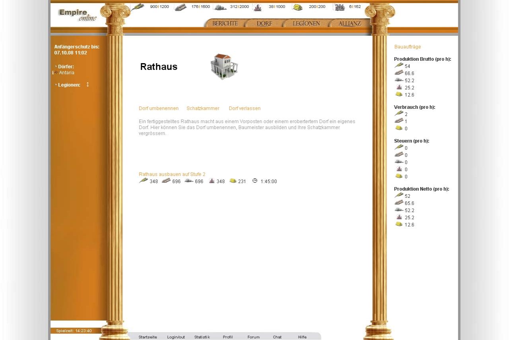Click the Dörfer heading in sidebar
This screenshot has width=509, height=340.
(x=66, y=67)
